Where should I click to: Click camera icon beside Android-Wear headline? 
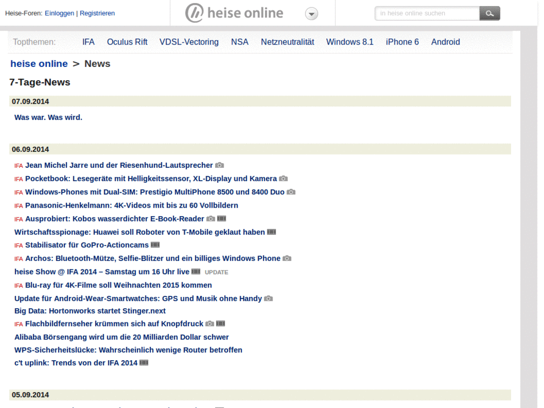click(268, 299)
